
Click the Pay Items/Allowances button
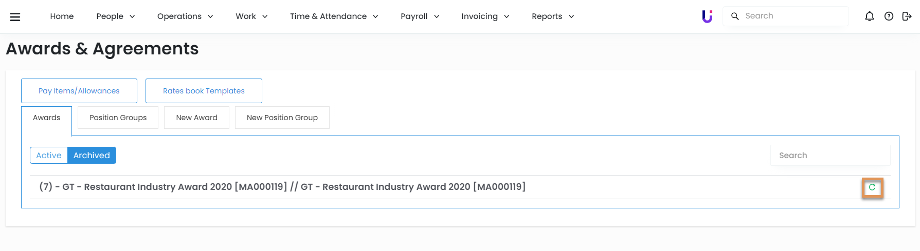click(x=79, y=91)
